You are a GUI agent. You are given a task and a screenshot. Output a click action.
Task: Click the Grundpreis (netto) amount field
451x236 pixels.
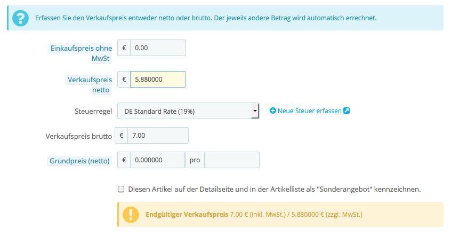158,160
